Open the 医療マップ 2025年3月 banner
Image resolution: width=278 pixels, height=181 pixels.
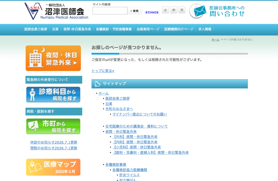[53, 167]
